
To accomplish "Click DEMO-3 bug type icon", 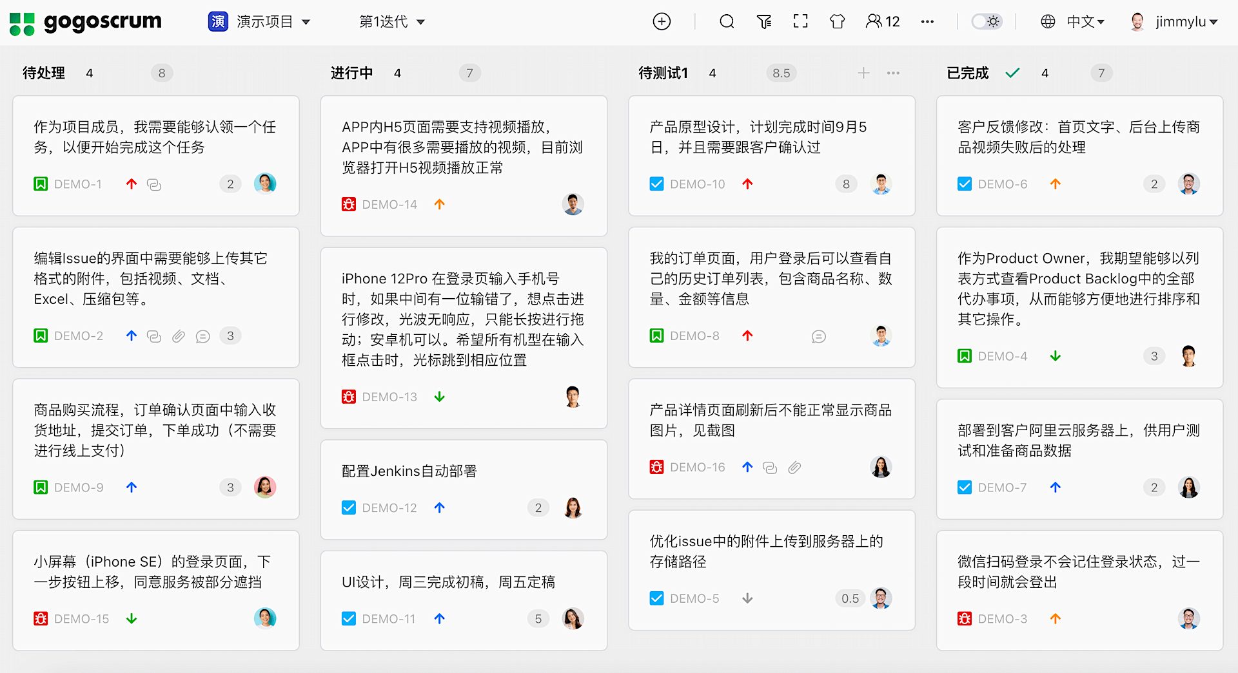I will point(965,619).
